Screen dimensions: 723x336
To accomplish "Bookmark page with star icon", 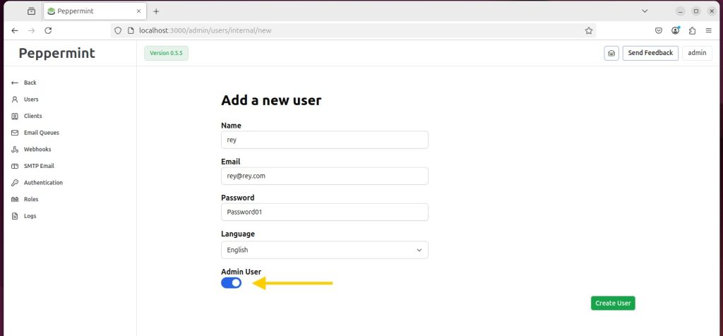I will tap(588, 30).
